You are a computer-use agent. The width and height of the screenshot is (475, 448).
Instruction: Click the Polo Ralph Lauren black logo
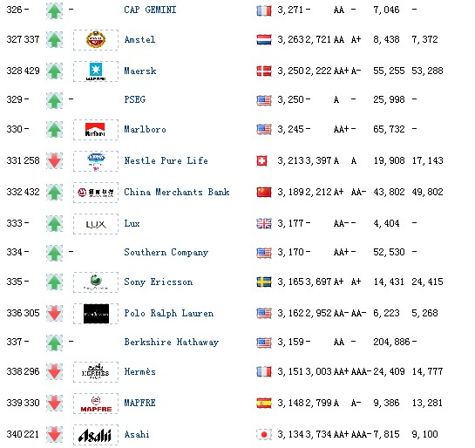(x=96, y=314)
